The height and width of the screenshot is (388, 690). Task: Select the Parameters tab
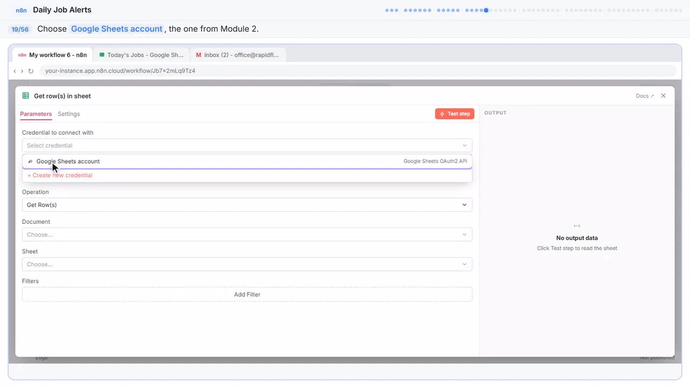point(36,114)
